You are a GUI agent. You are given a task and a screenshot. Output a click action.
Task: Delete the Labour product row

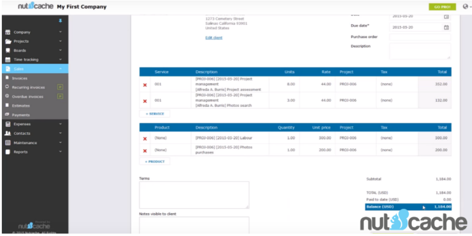(x=145, y=139)
